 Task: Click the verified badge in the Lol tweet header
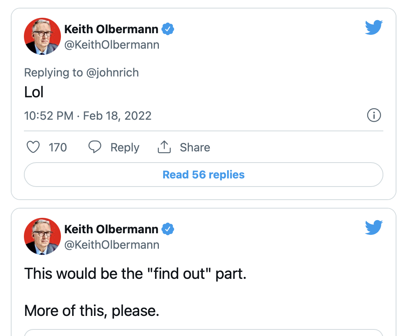[x=168, y=29]
